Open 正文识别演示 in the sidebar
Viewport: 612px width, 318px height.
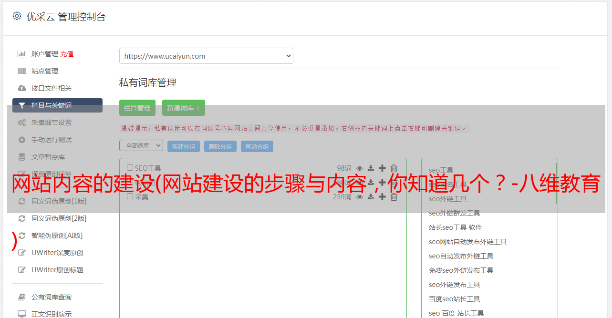tap(52, 314)
